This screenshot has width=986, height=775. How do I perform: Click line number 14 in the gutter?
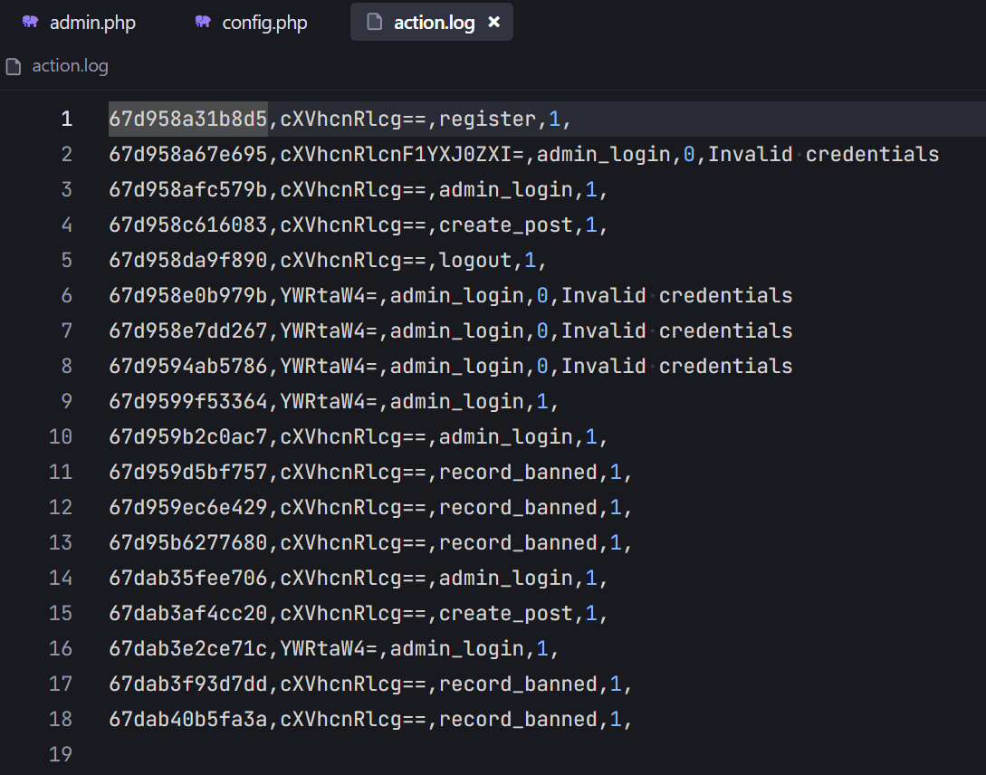tap(61, 578)
